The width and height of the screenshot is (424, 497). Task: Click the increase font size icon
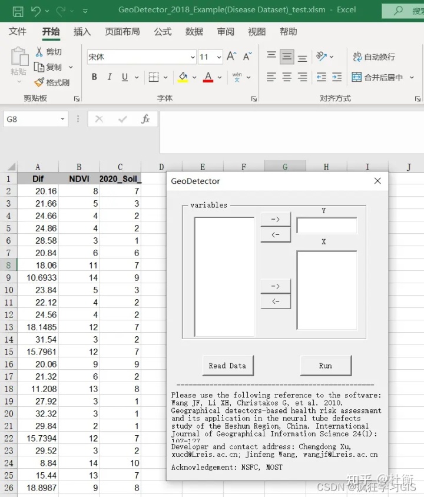(x=231, y=57)
